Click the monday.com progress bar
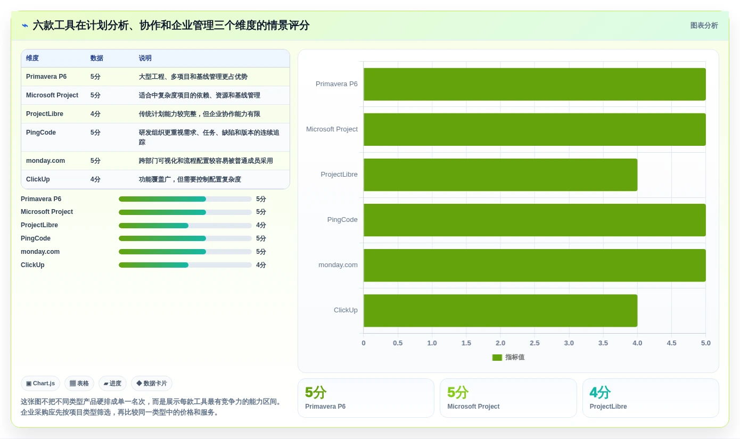Image resolution: width=740 pixels, height=439 pixels. point(185,252)
